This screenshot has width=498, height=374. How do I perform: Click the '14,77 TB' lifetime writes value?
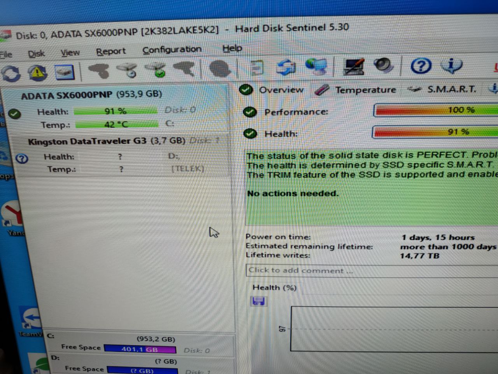tap(419, 256)
